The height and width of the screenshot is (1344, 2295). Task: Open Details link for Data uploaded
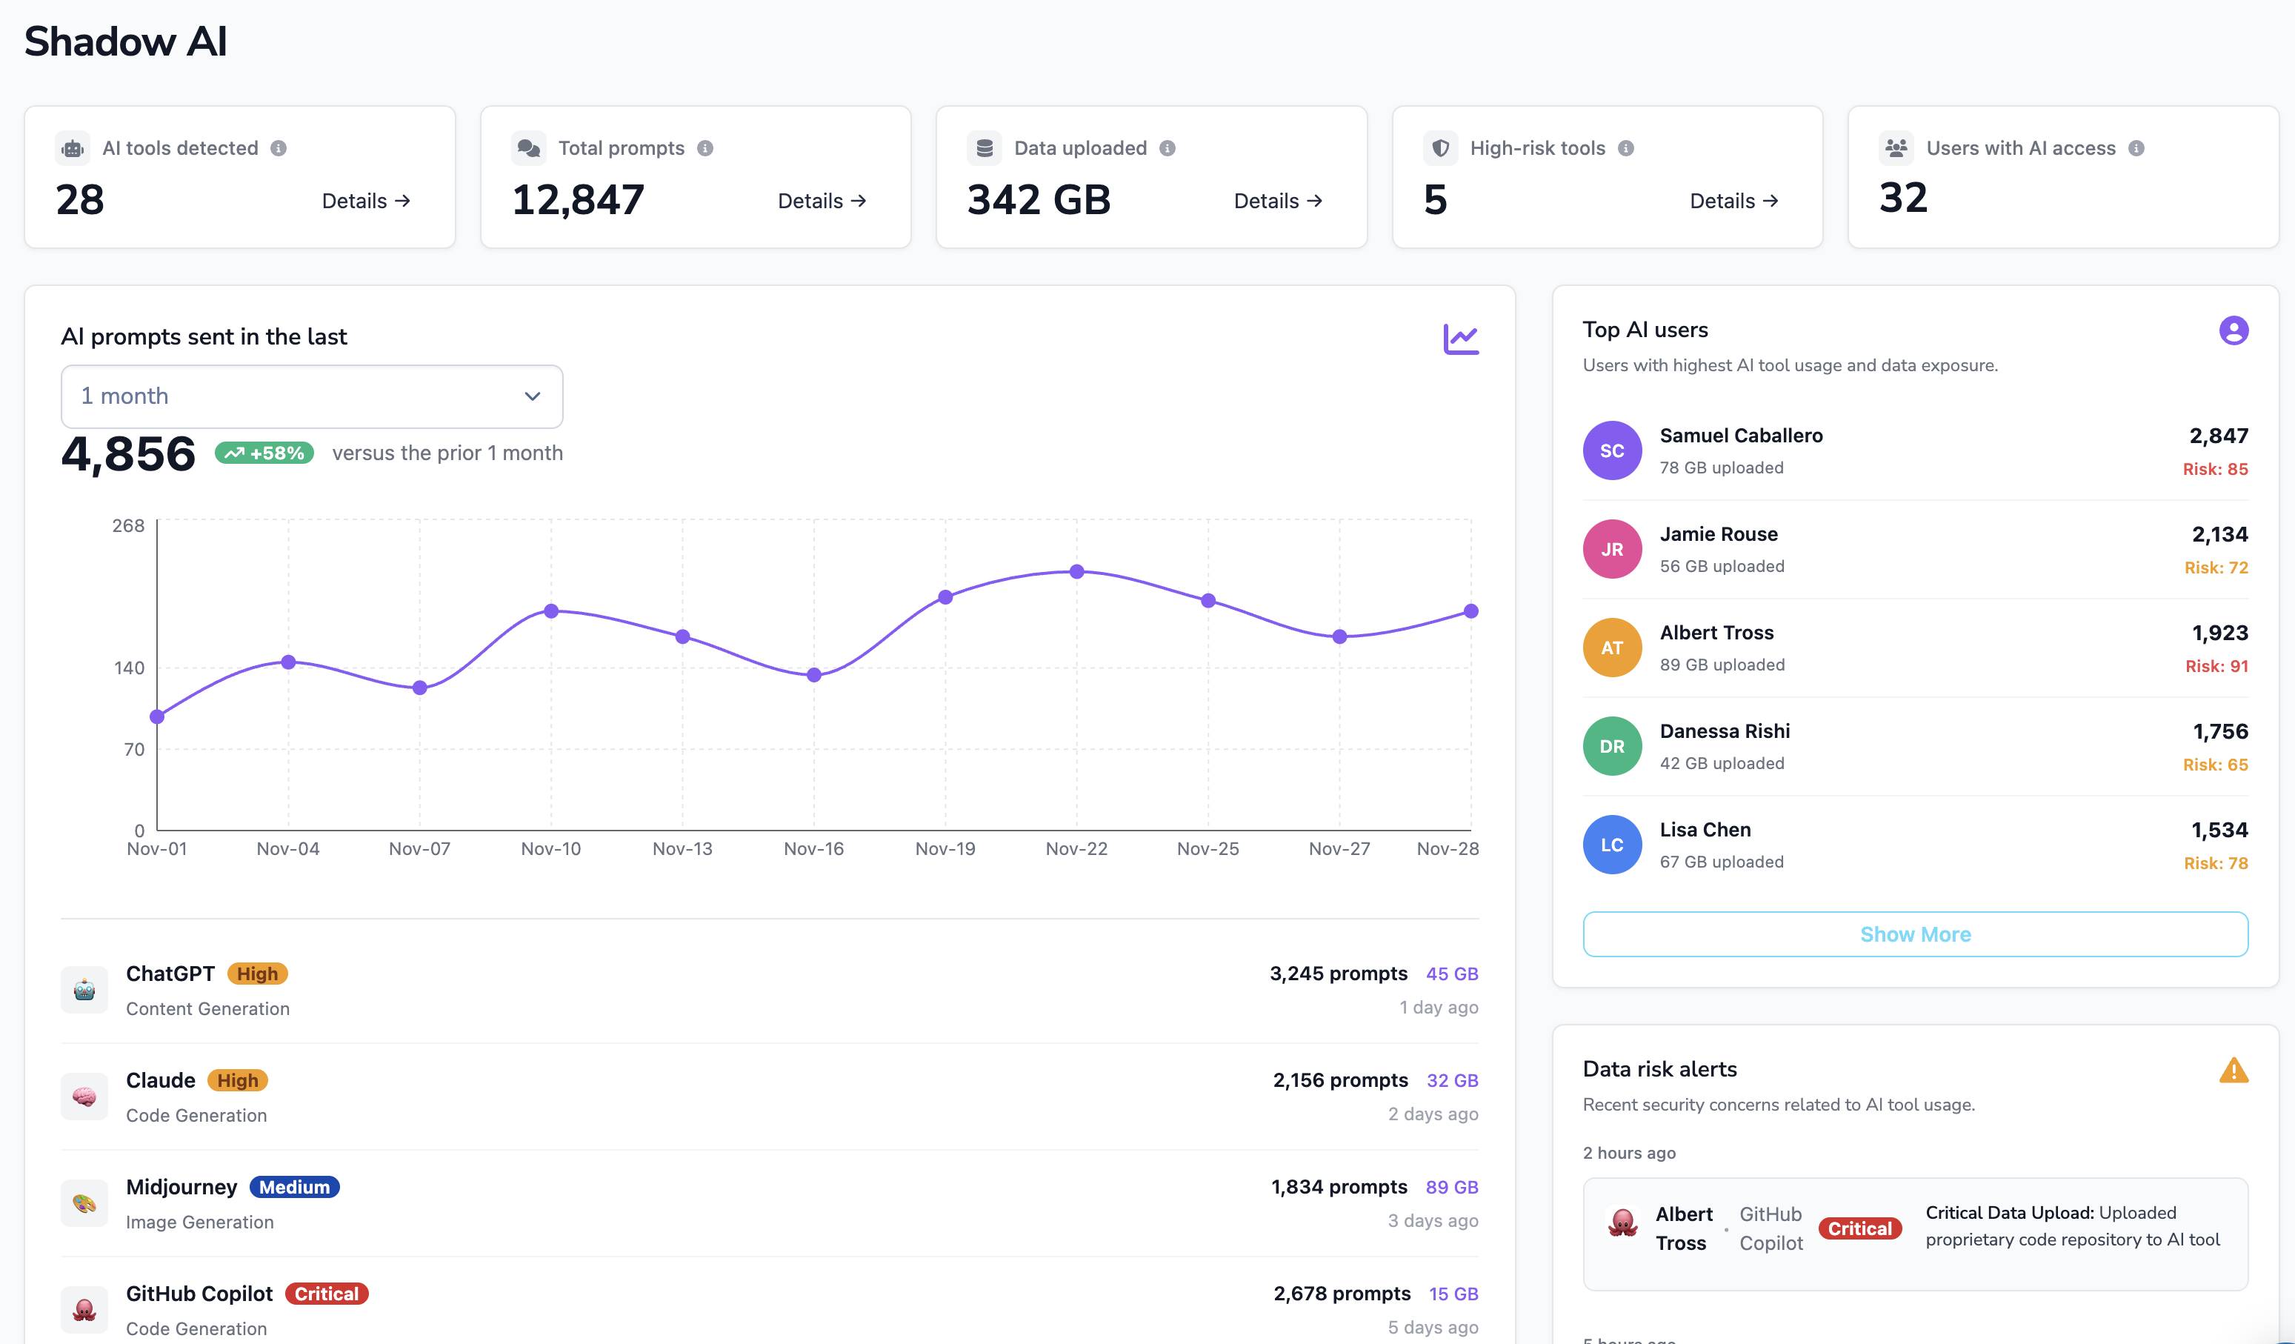tap(1278, 202)
